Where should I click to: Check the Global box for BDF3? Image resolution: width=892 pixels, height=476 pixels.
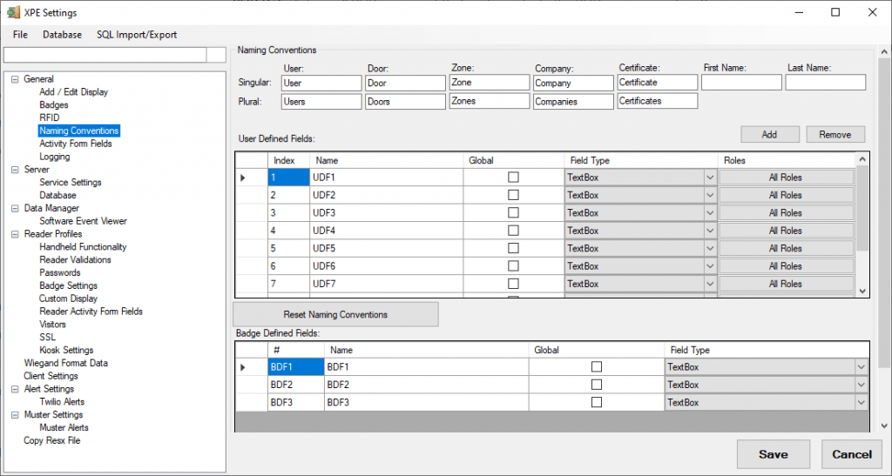[x=596, y=402]
